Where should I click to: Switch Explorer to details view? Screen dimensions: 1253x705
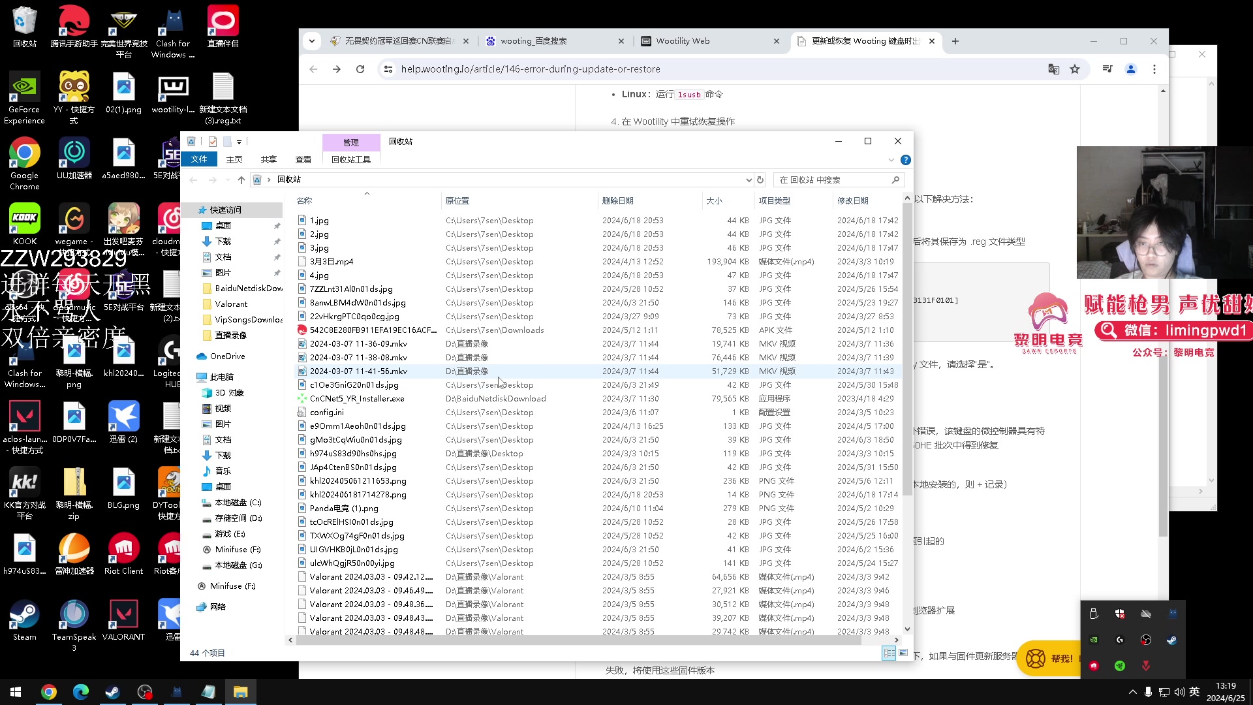click(889, 653)
